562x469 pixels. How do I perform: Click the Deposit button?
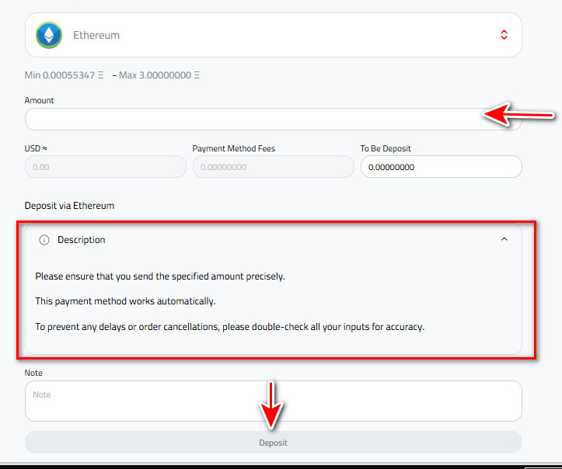pyautogui.click(x=273, y=443)
